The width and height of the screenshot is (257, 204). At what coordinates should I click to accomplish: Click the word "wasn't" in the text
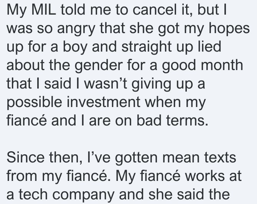pyautogui.click(x=106, y=84)
